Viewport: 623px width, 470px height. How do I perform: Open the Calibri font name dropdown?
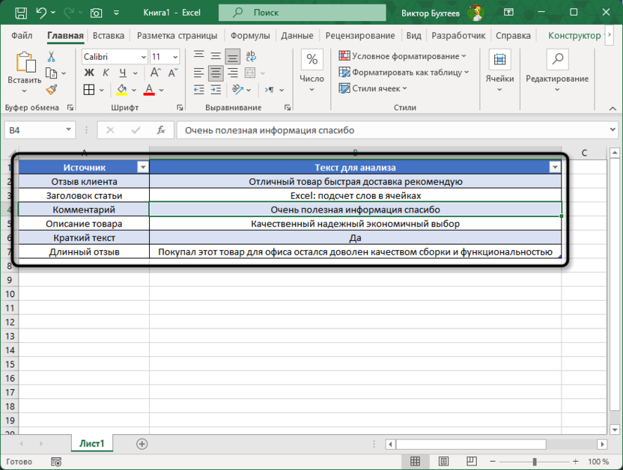coord(143,57)
